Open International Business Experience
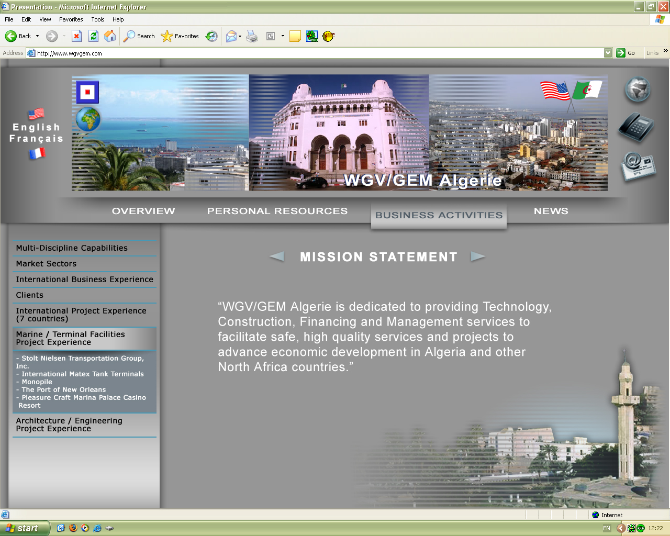The image size is (670, 536). [84, 280]
